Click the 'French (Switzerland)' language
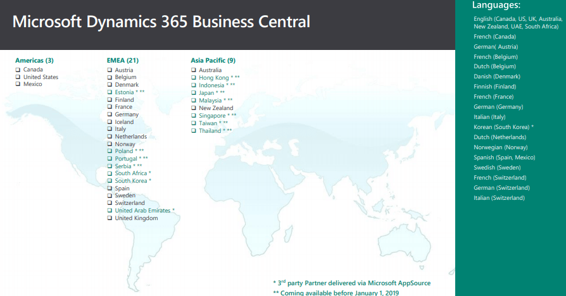The image size is (566, 296). tap(500, 177)
